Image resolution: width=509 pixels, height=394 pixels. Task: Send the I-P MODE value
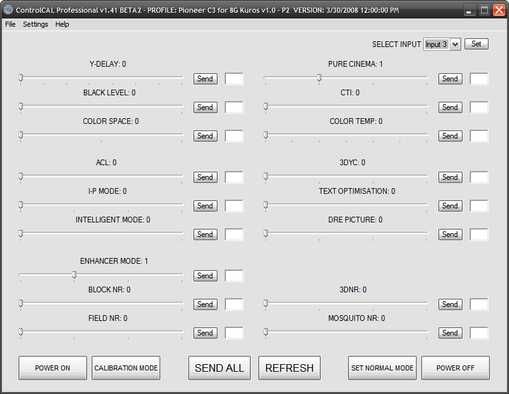pos(205,206)
